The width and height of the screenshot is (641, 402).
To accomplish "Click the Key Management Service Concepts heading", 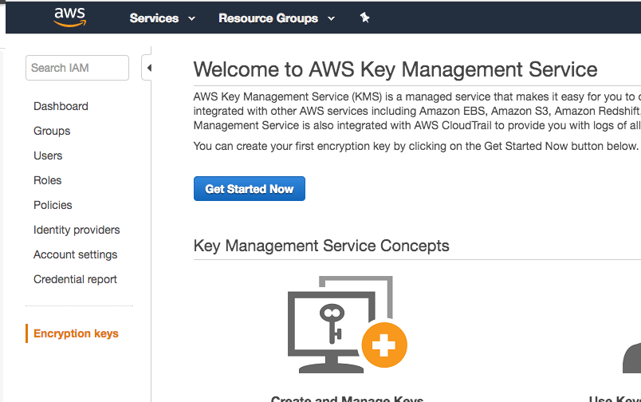I will 321,246.
